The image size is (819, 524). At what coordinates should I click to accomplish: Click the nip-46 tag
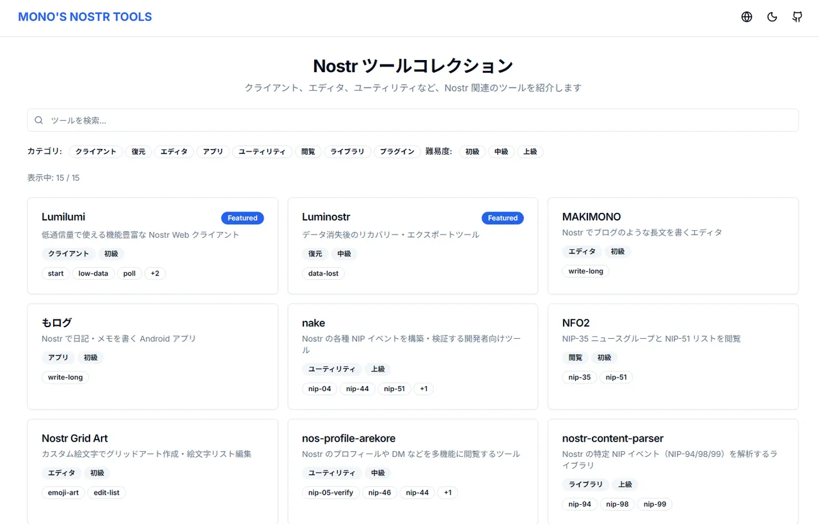(380, 493)
